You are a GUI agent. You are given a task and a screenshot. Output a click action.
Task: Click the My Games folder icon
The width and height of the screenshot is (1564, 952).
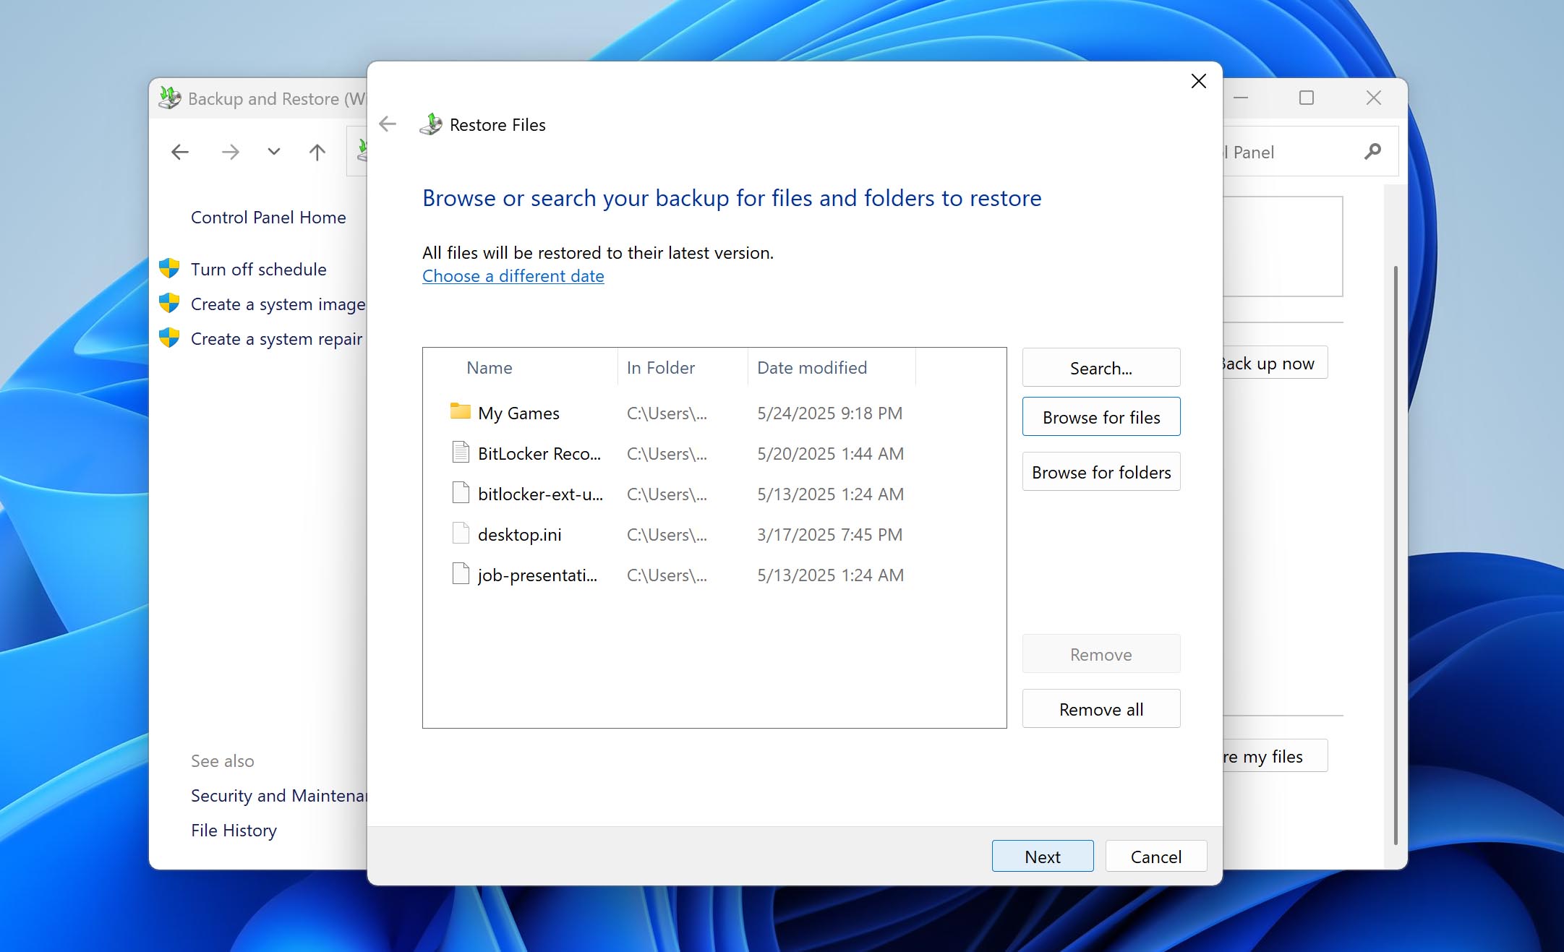click(461, 412)
